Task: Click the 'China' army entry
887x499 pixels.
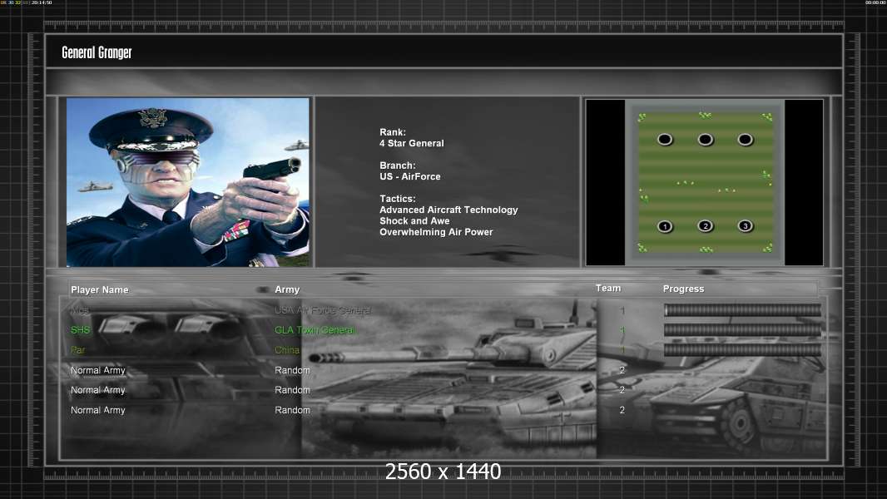Action: coord(287,350)
